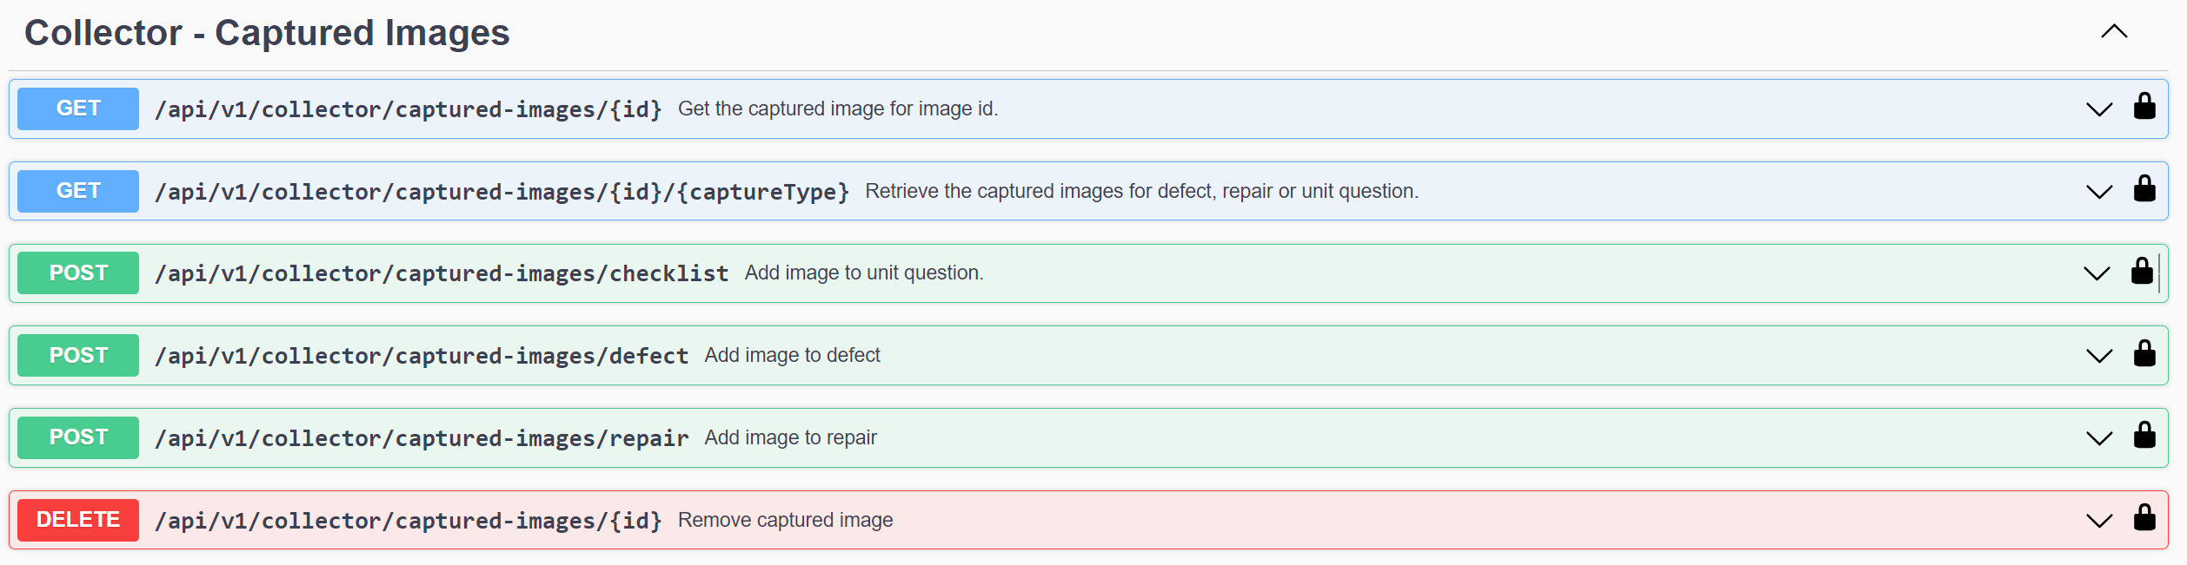
Task: Expand the GET {id}/{captureType} endpoint chevron
Action: (2099, 192)
